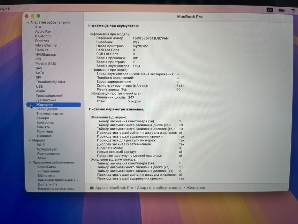Select Аудіо in the sidebar
The height and width of the screenshot is (224, 298).
pyautogui.click(x=41, y=91)
